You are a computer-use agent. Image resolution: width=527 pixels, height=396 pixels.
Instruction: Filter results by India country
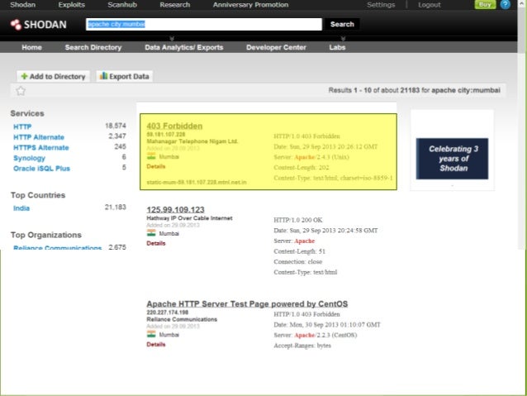[x=21, y=208]
